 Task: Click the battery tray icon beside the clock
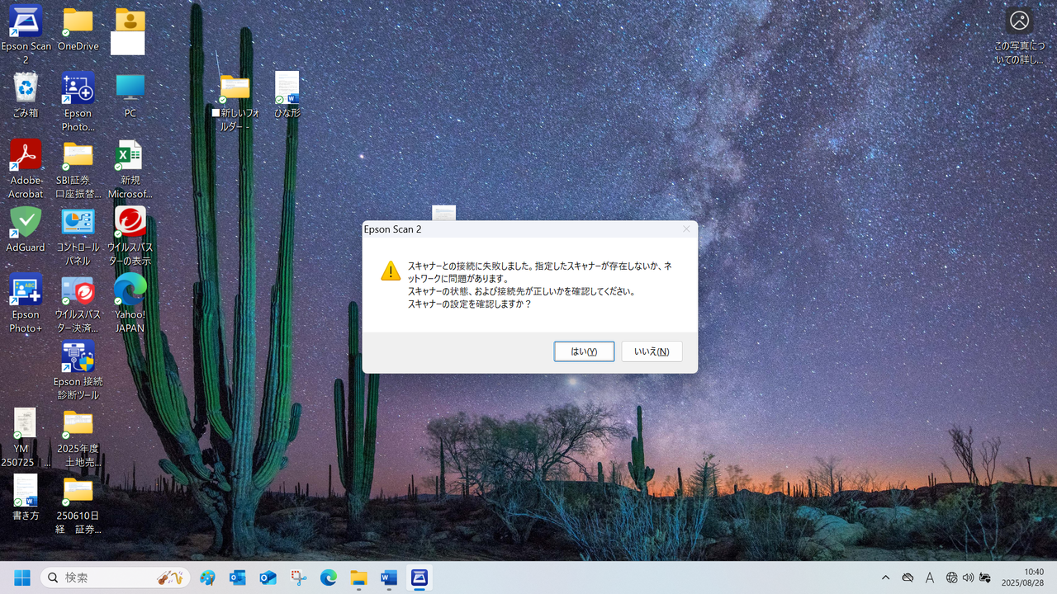coord(984,577)
